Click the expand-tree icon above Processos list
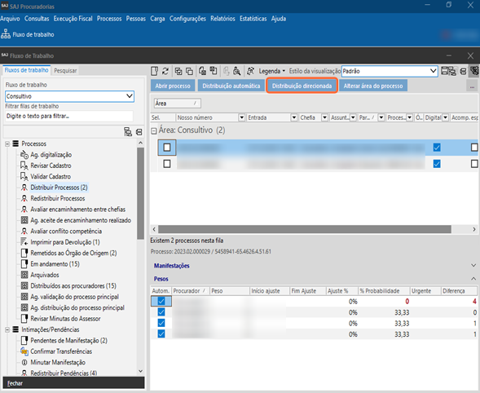This screenshot has width=480, height=393. coord(128,132)
